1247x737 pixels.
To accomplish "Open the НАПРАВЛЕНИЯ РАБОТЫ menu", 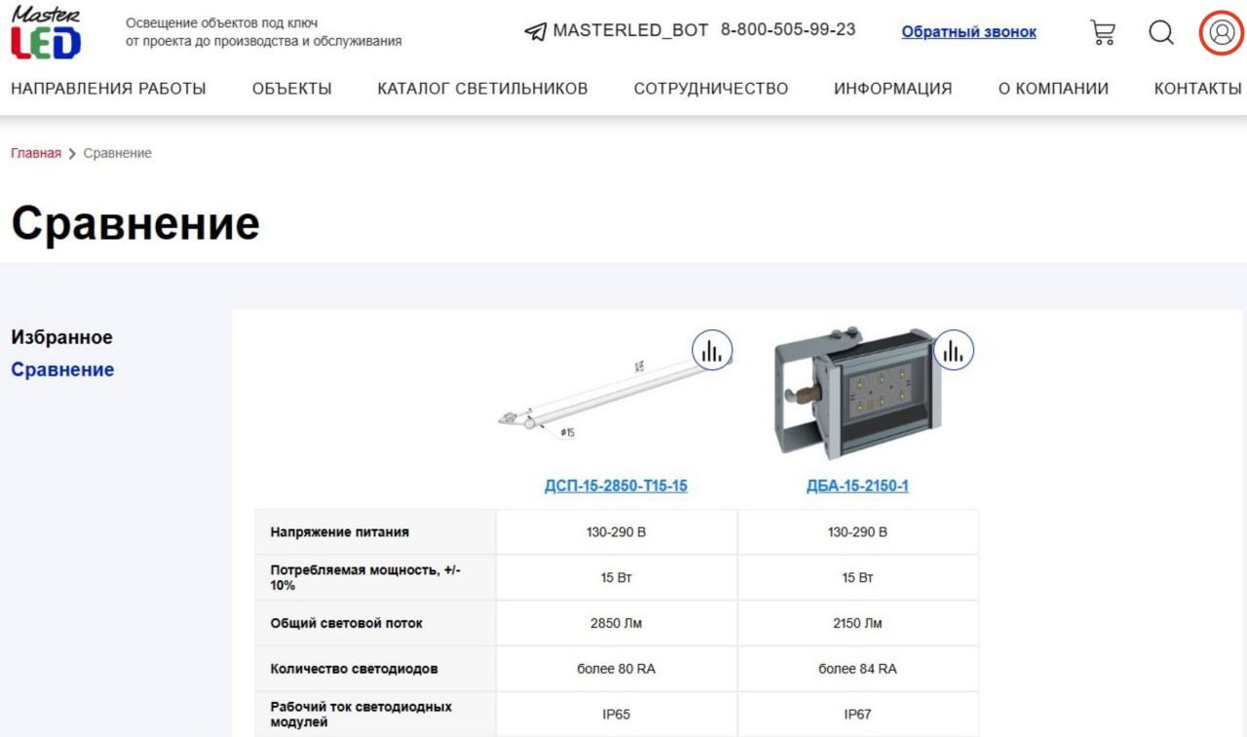I will (x=108, y=89).
